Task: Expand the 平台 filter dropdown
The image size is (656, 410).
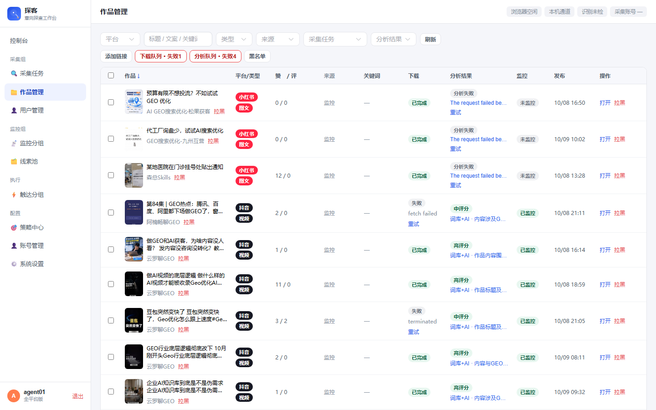Action: pyautogui.click(x=120, y=39)
